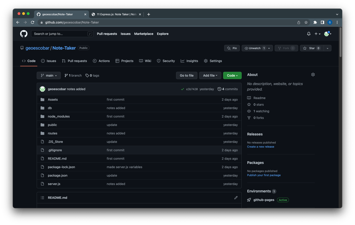View 1 branch link
Screen dimensions: 355x225
point(73,75)
